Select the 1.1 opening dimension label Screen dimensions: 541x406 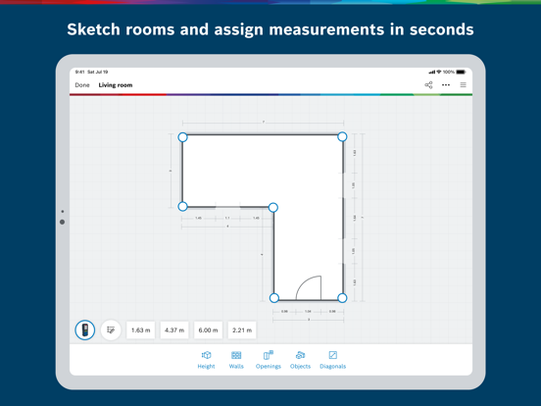(227, 218)
